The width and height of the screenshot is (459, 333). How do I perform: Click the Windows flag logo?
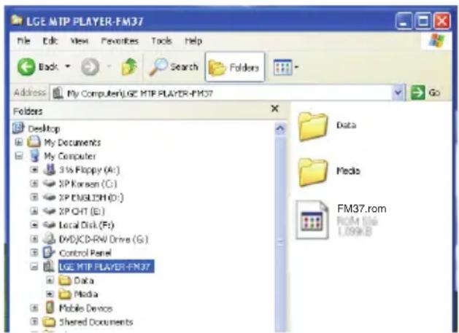point(436,40)
